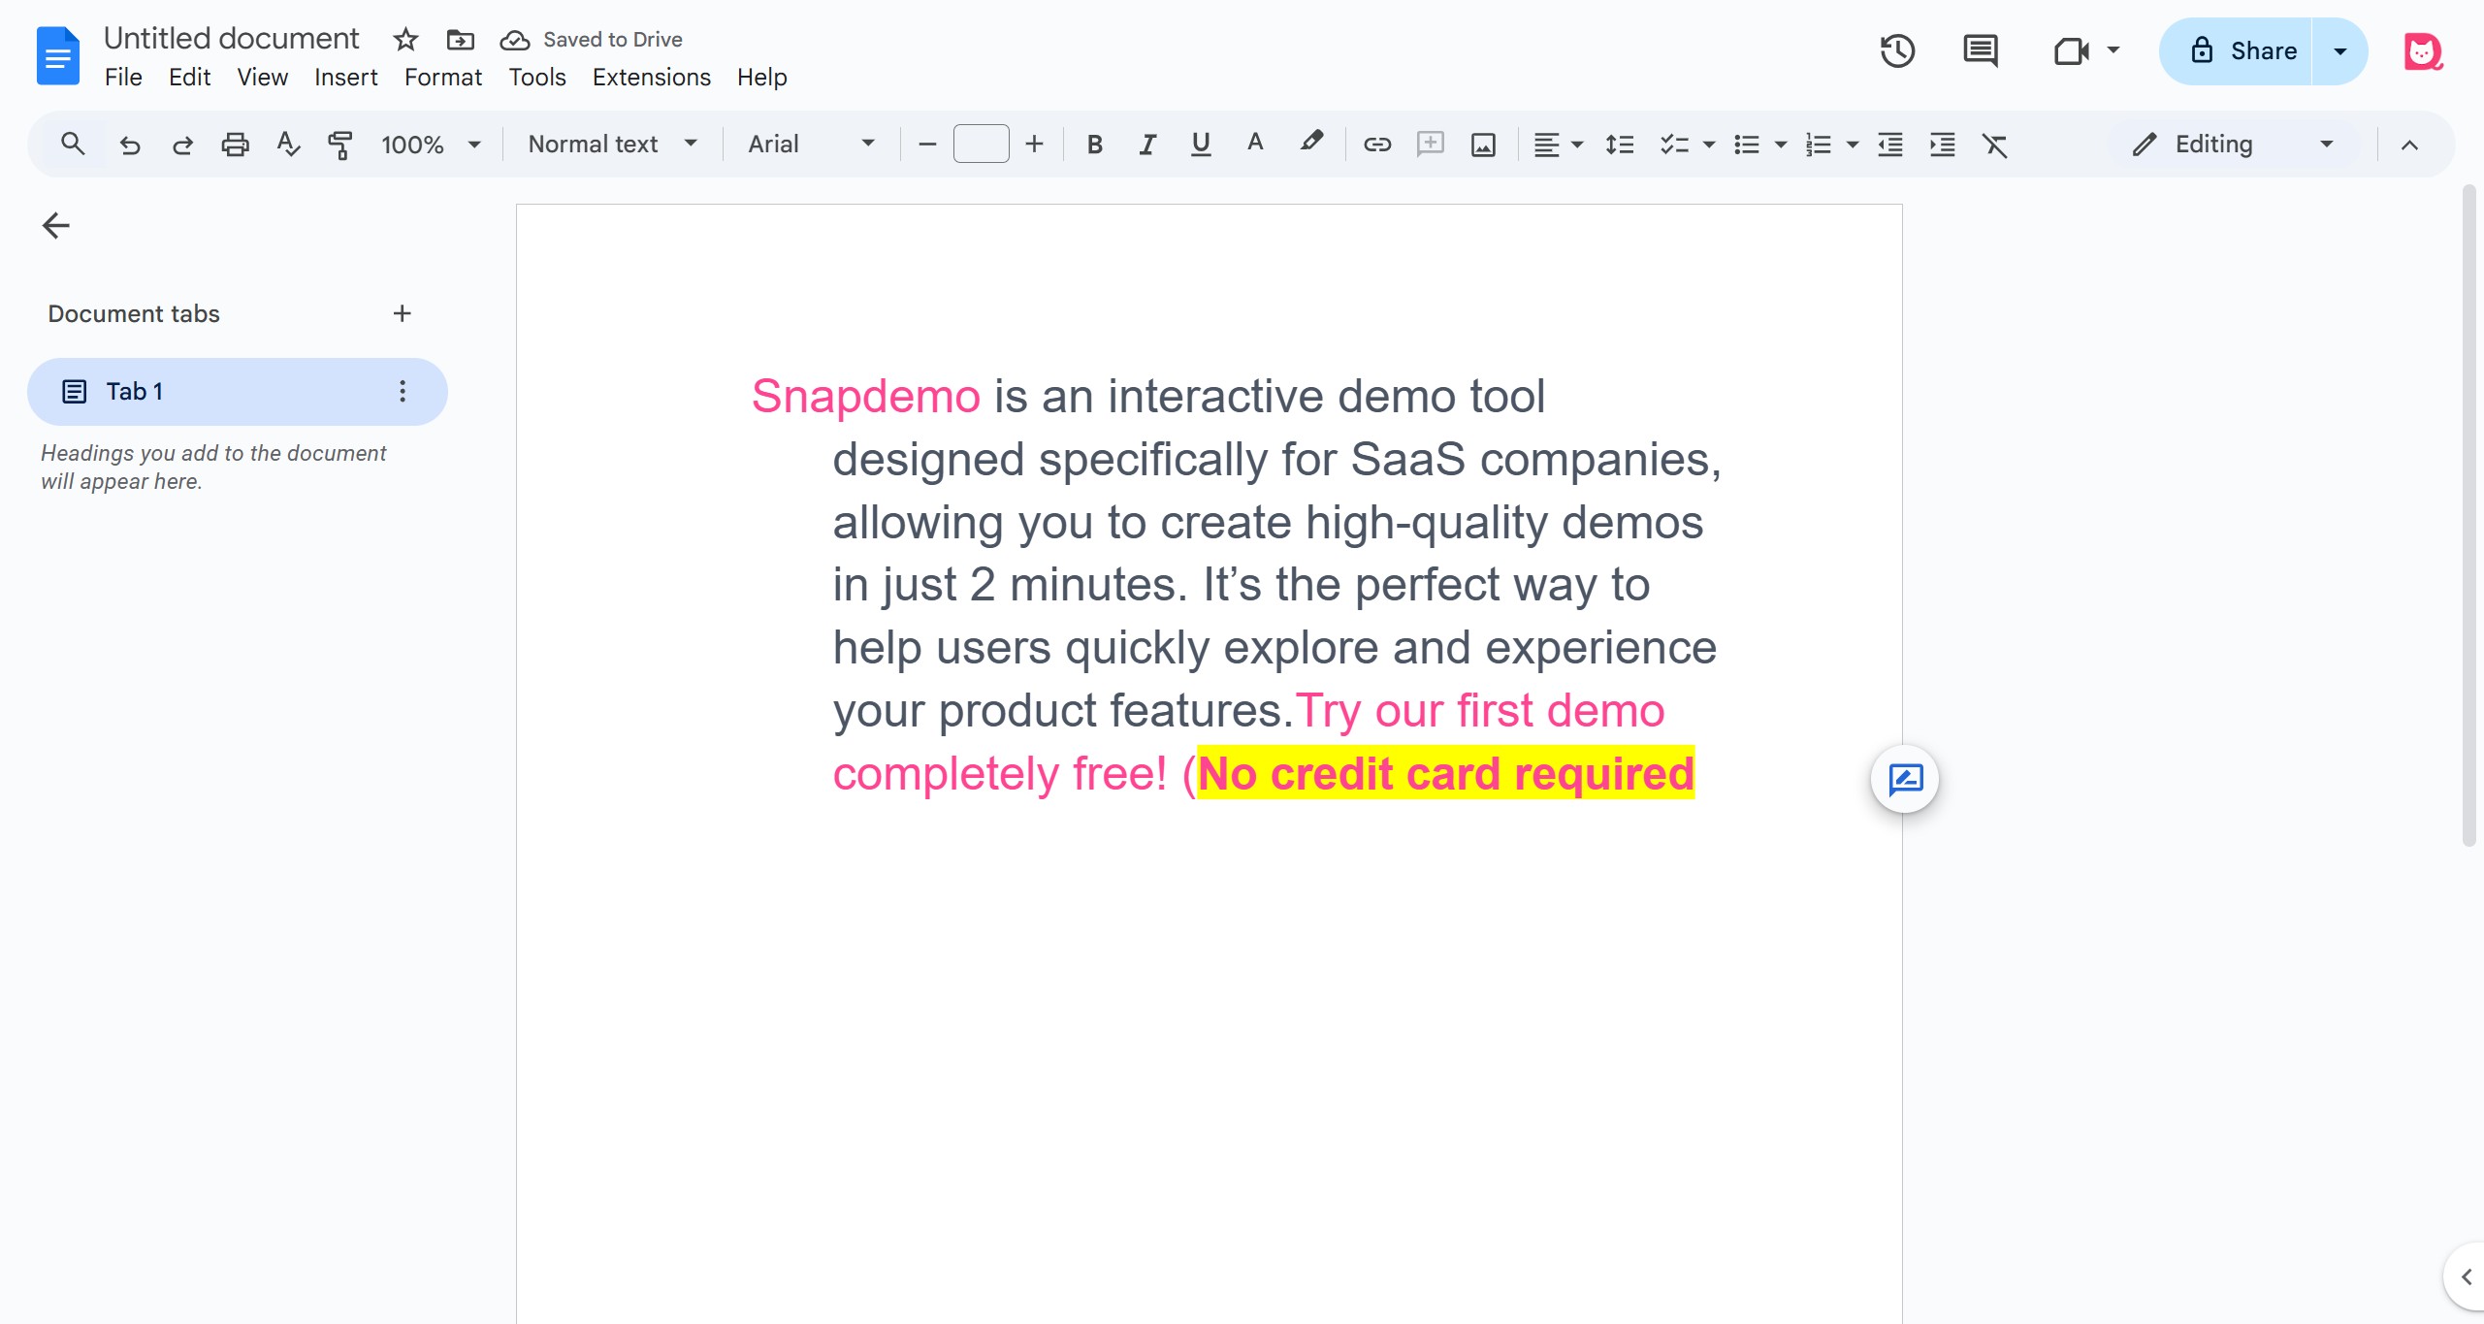The width and height of the screenshot is (2484, 1324).
Task: Decrease the indent
Action: pyautogui.click(x=1890, y=145)
